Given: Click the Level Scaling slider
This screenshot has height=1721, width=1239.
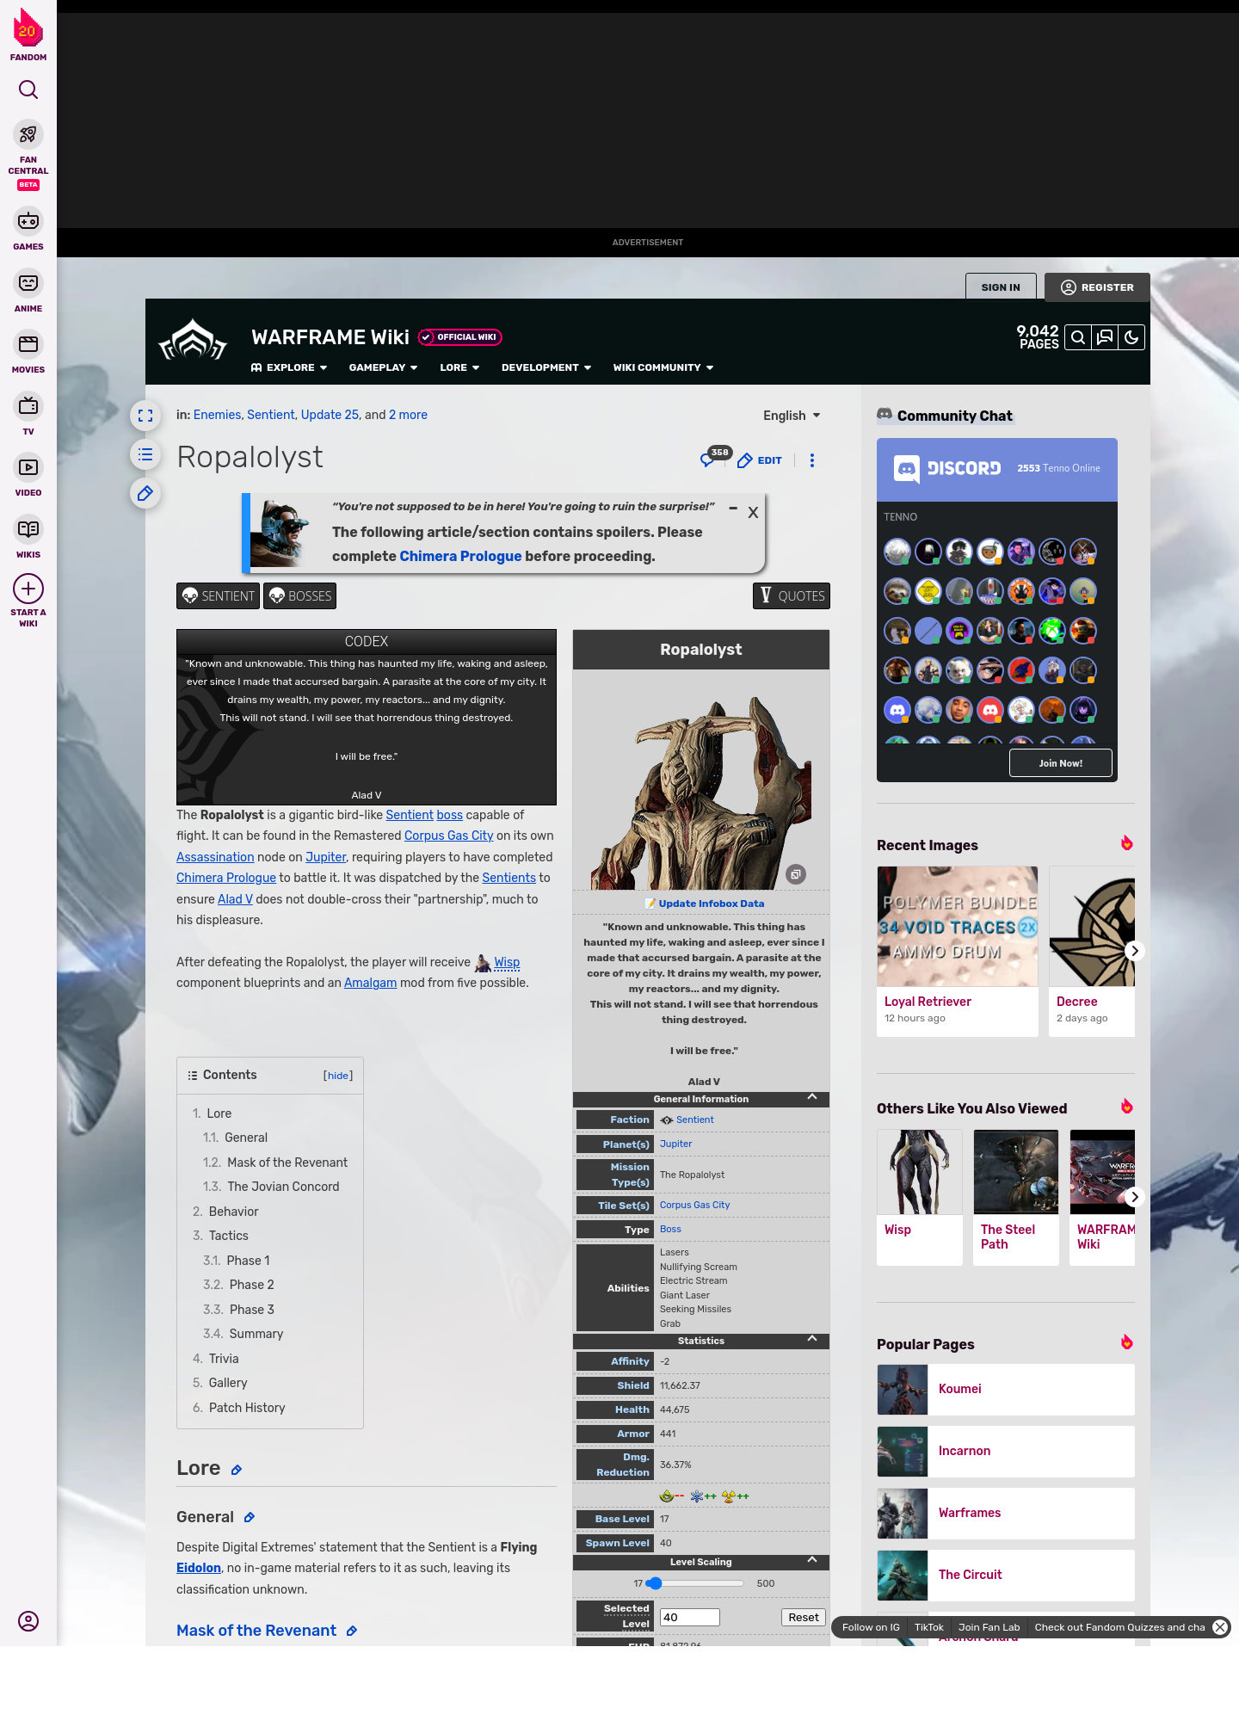Looking at the screenshot, I should click(697, 1583).
